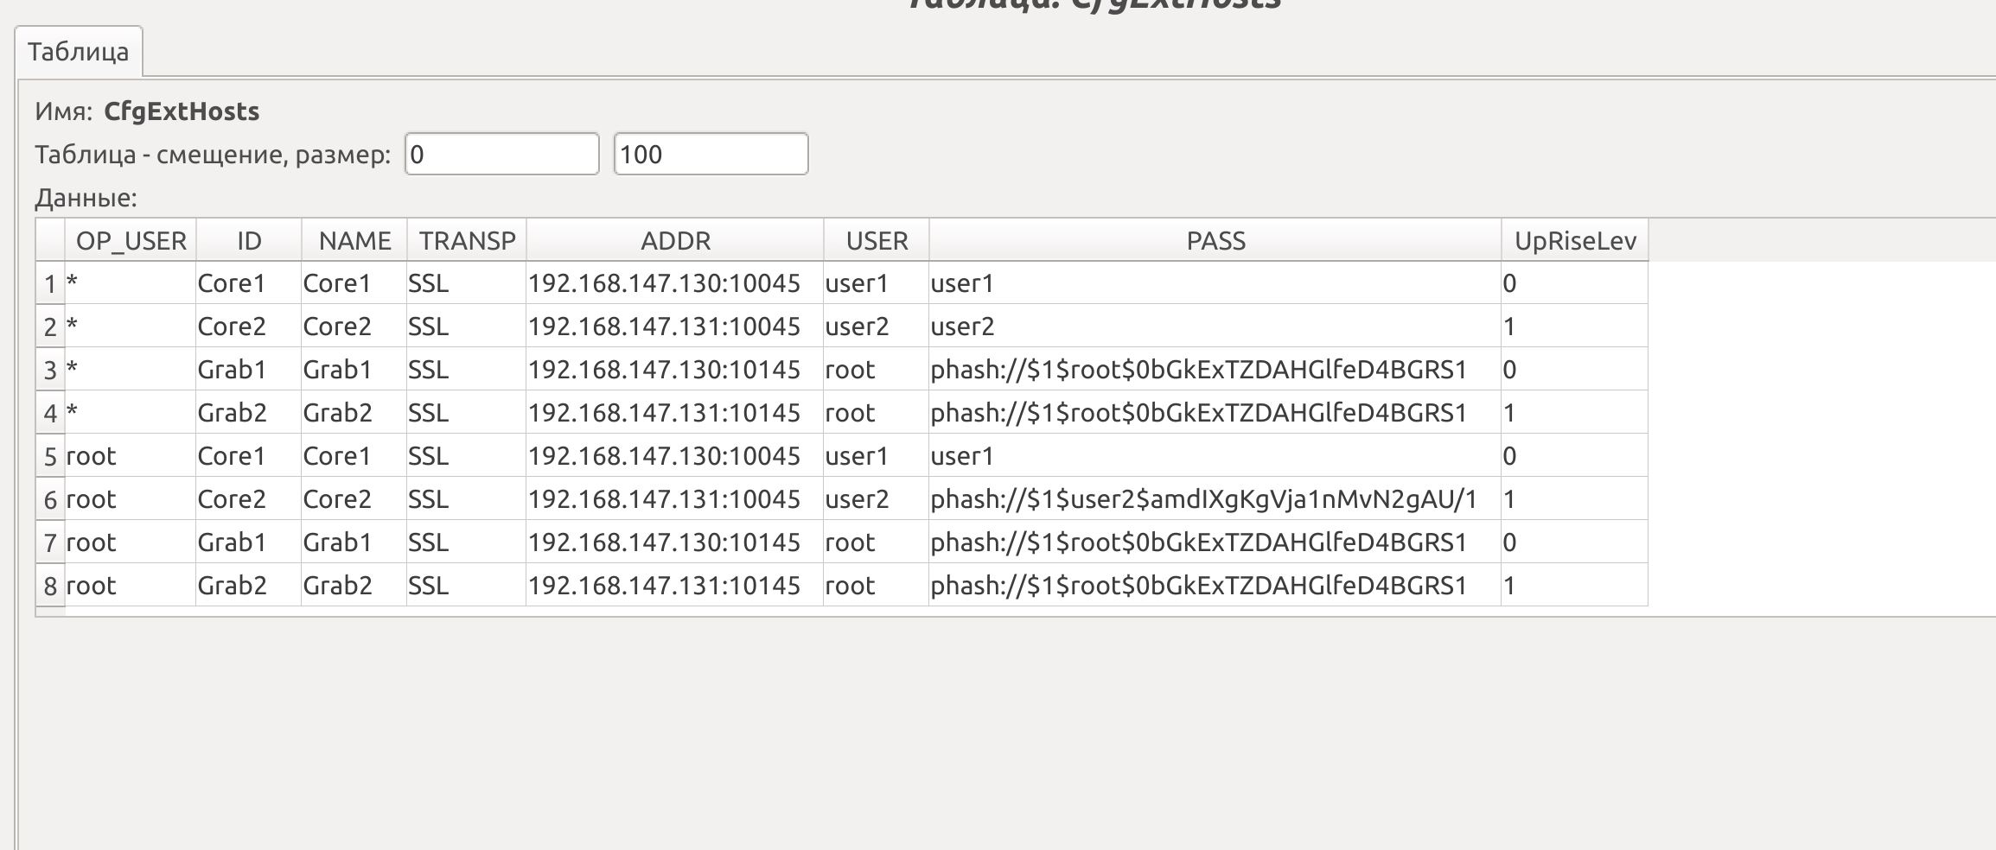The image size is (1996, 850).
Task: Click the table offset field containing 0
Action: 501,155
